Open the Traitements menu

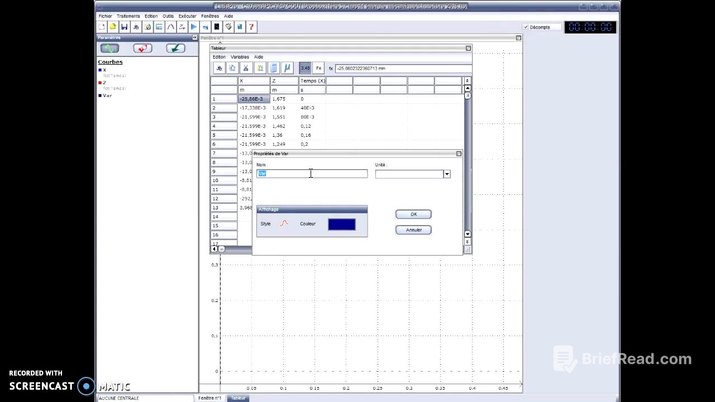click(128, 16)
